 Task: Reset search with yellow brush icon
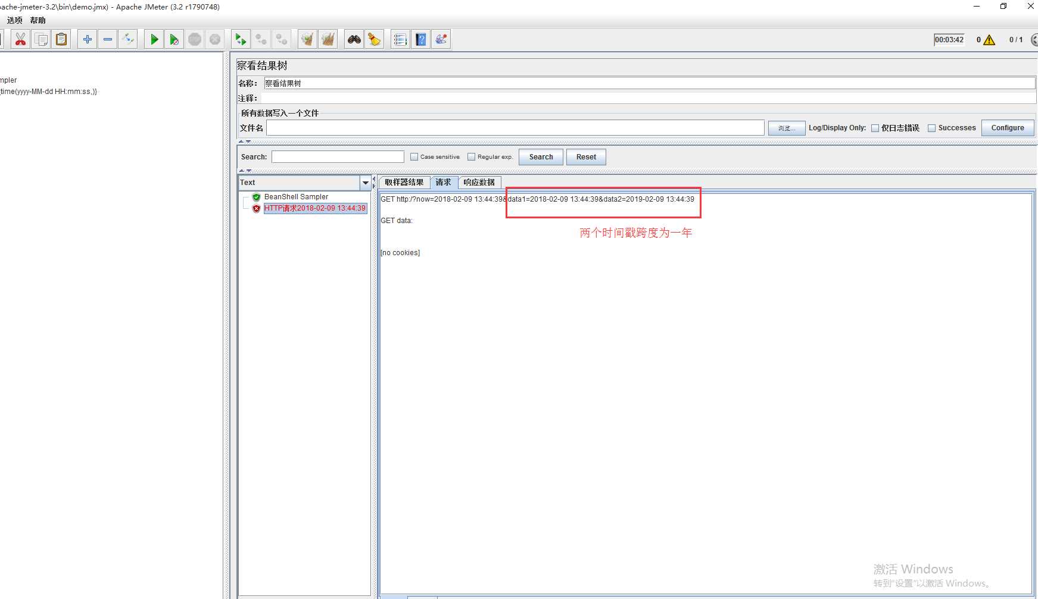pyautogui.click(x=374, y=39)
